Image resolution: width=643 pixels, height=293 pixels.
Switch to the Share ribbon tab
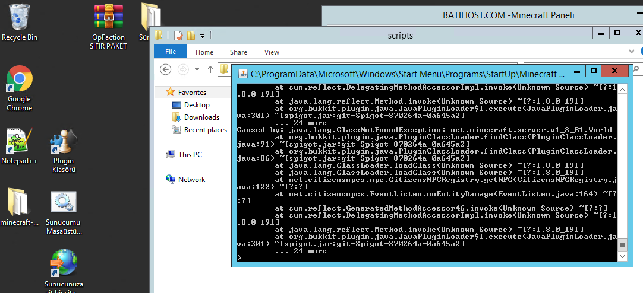click(x=238, y=52)
